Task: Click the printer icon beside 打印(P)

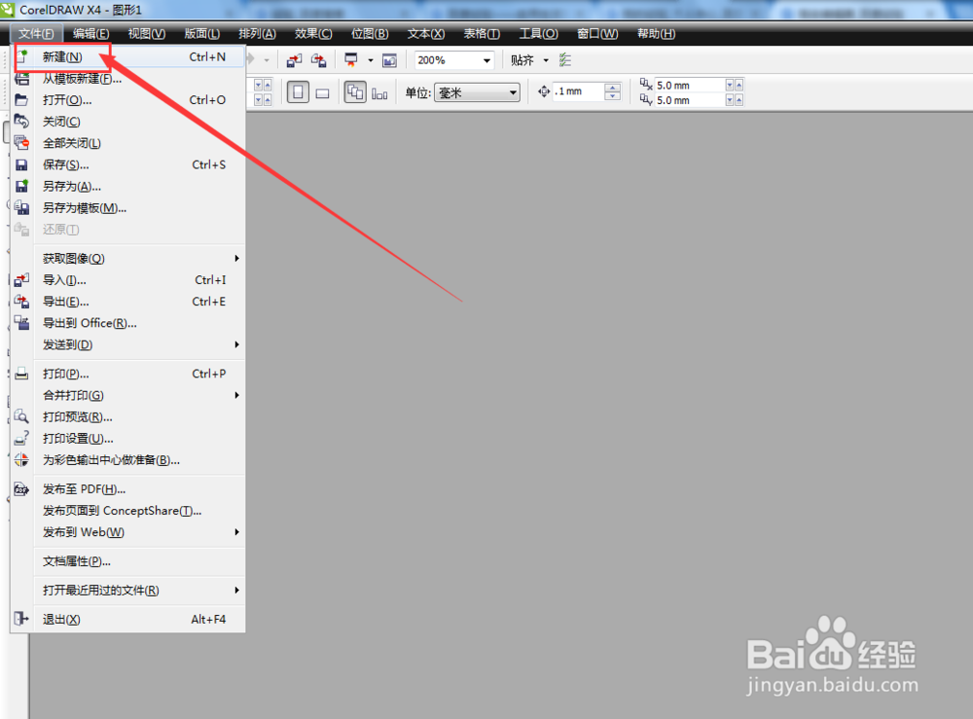Action: pyautogui.click(x=21, y=374)
